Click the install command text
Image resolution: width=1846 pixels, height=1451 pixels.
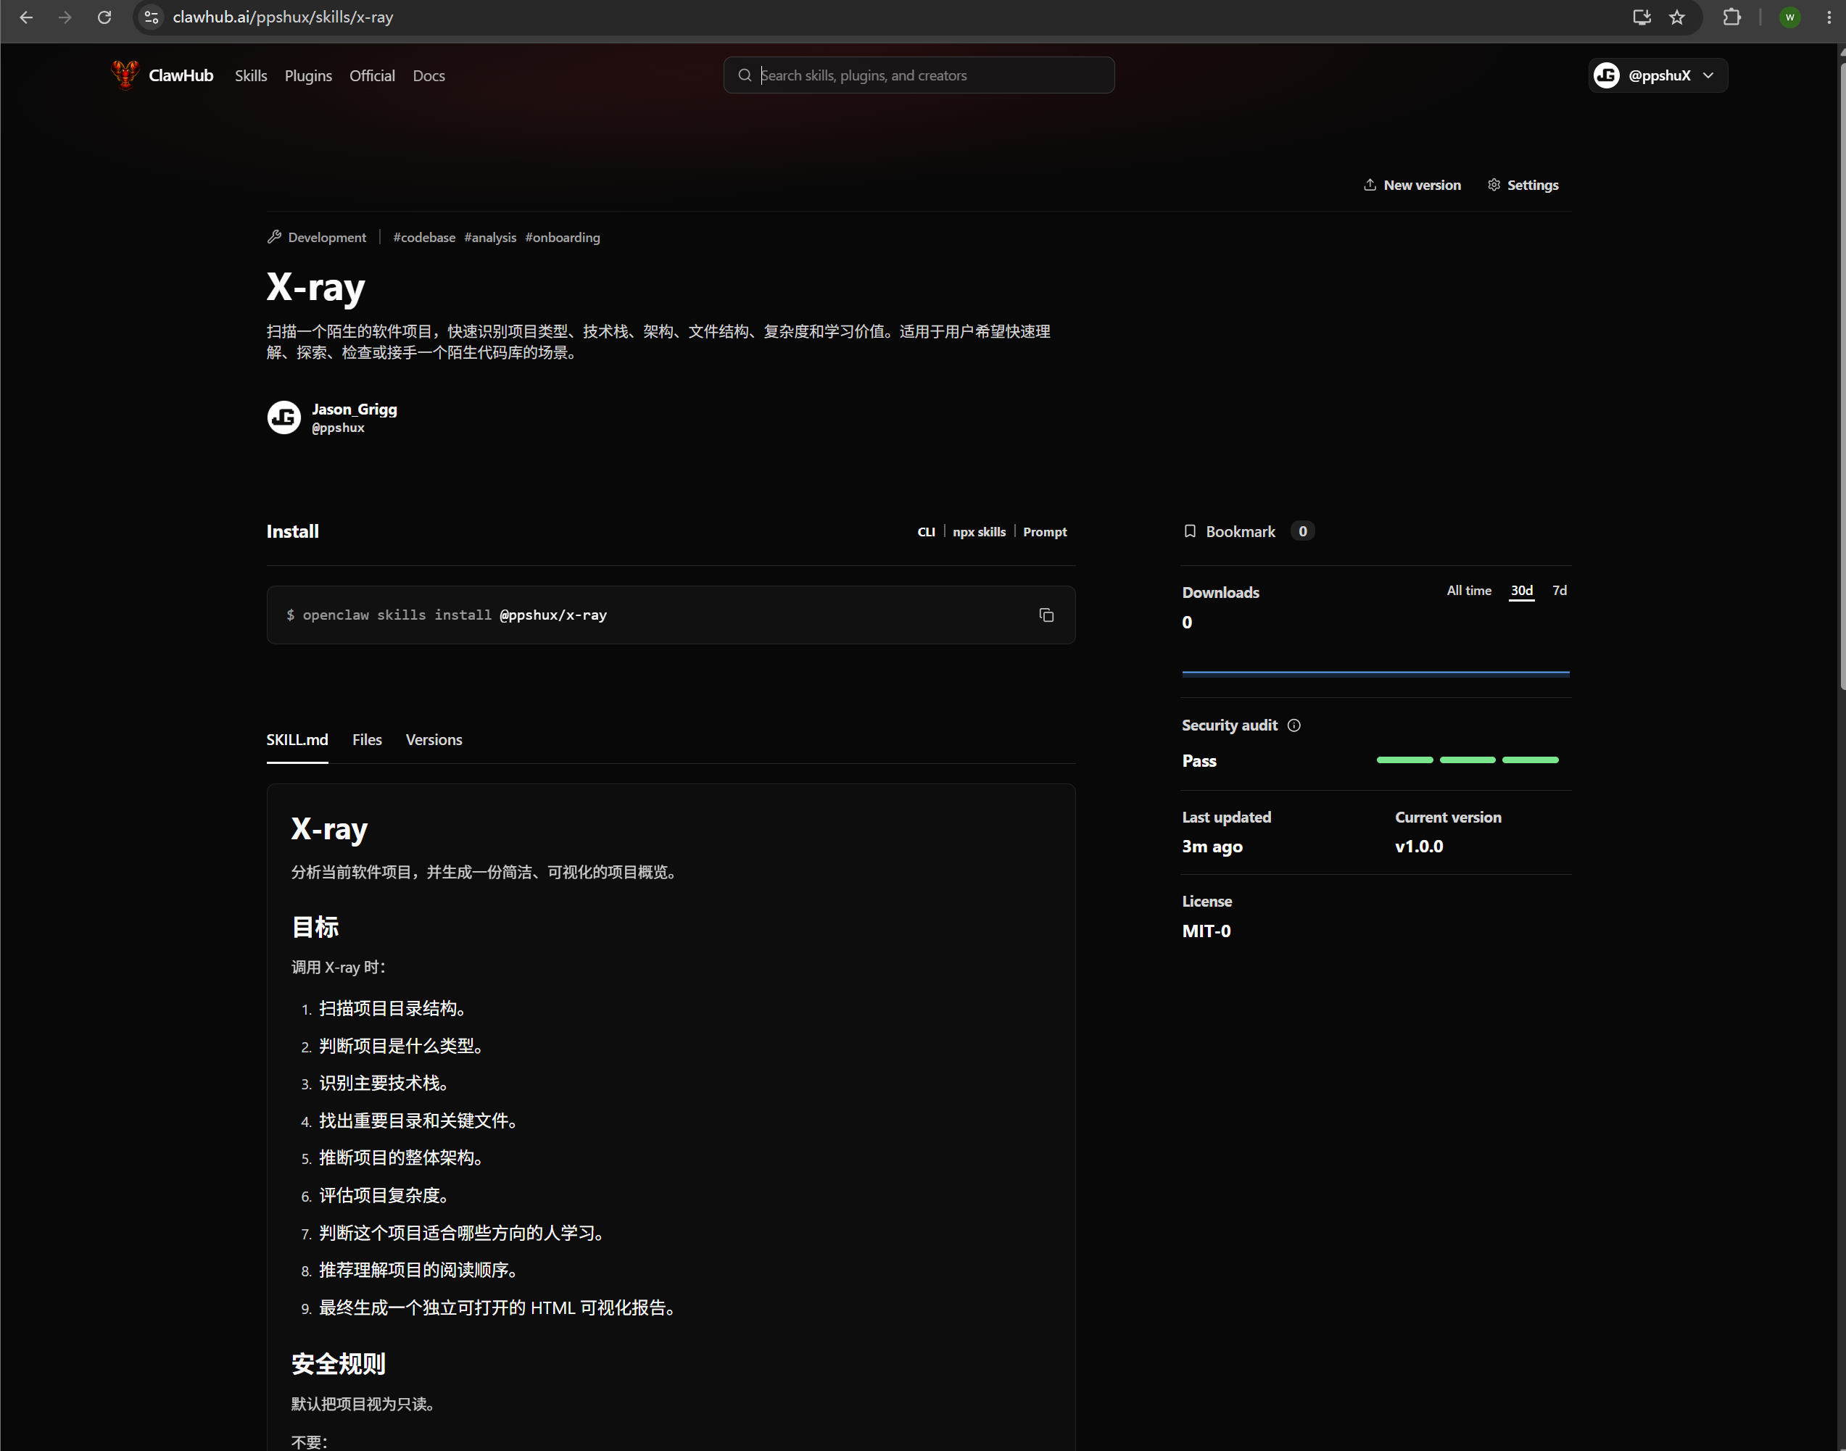(446, 615)
